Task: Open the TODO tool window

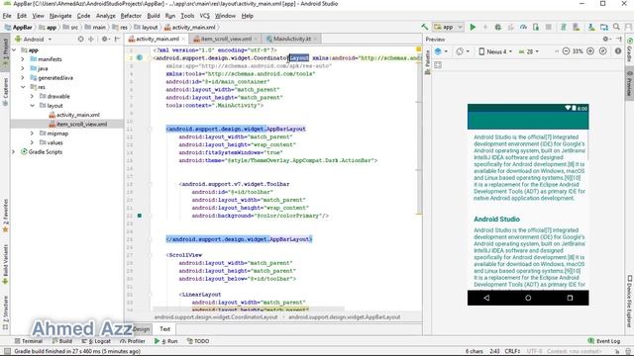Action: pyautogui.click(x=198, y=341)
